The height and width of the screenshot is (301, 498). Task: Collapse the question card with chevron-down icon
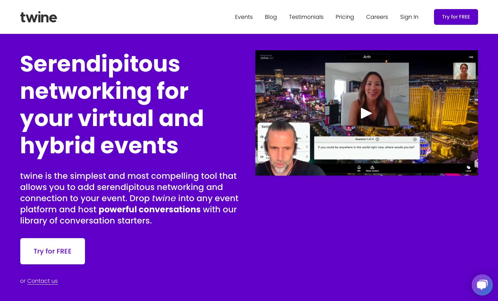(415, 139)
